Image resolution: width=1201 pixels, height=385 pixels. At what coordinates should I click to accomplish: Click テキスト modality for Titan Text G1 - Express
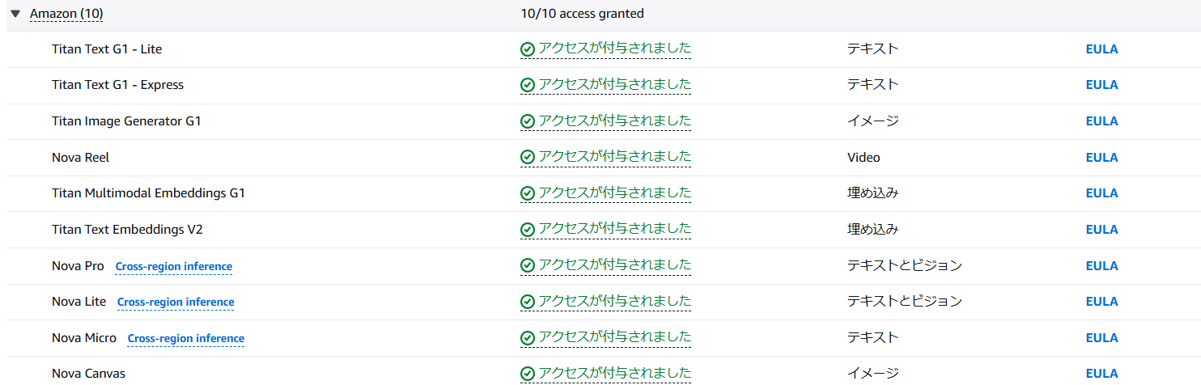pyautogui.click(x=873, y=84)
